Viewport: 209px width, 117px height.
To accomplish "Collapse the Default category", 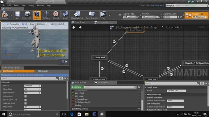I will (x=2, y=82).
